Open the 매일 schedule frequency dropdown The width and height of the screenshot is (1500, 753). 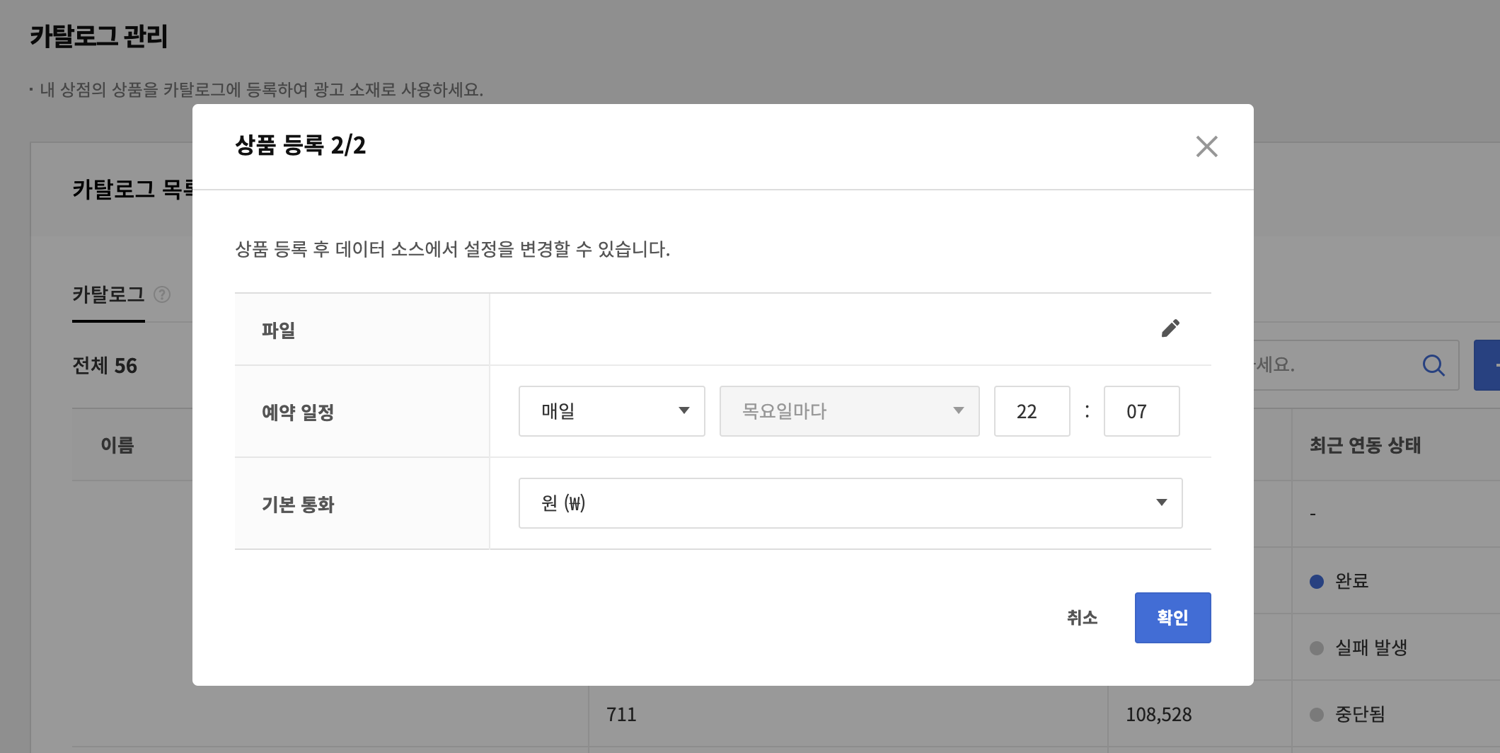[611, 411]
